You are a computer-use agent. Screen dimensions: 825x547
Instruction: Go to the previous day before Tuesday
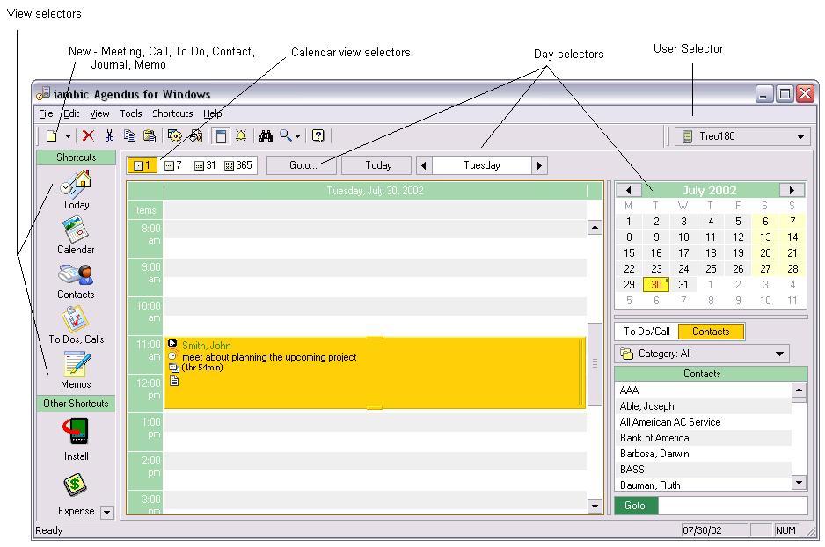pyautogui.click(x=424, y=165)
